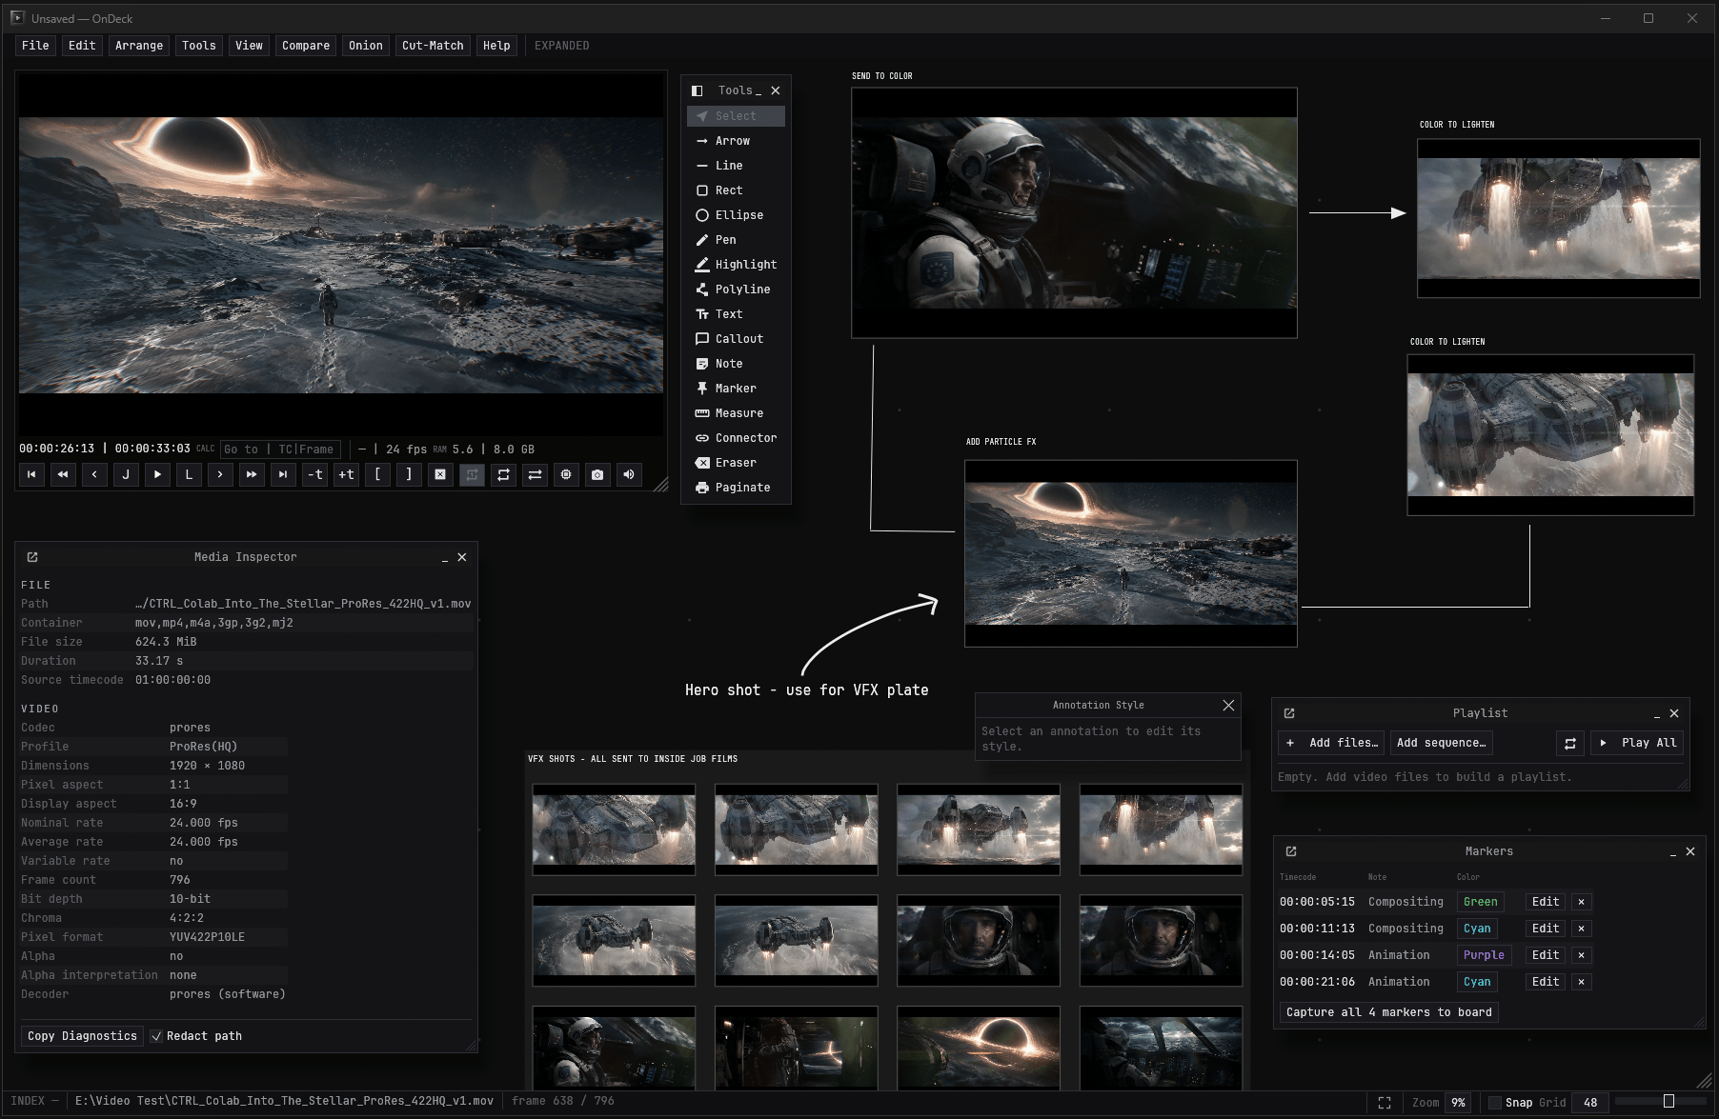Click Add files… in Playlist
1719x1119 pixels.
[x=1333, y=743]
